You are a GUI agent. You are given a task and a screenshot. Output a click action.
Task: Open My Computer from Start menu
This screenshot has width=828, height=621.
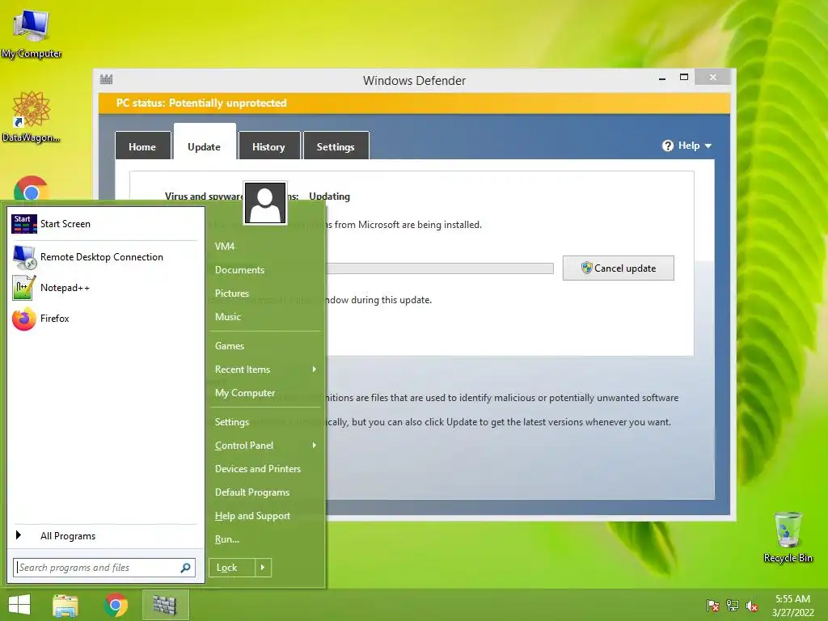(x=245, y=393)
